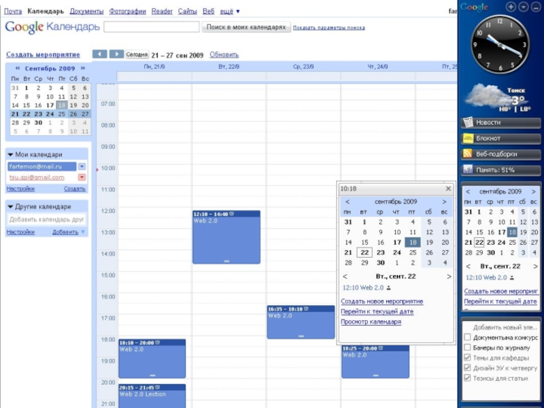Open Wednesday 16:35 – 18:10 Web 2.0 event

[301, 322]
